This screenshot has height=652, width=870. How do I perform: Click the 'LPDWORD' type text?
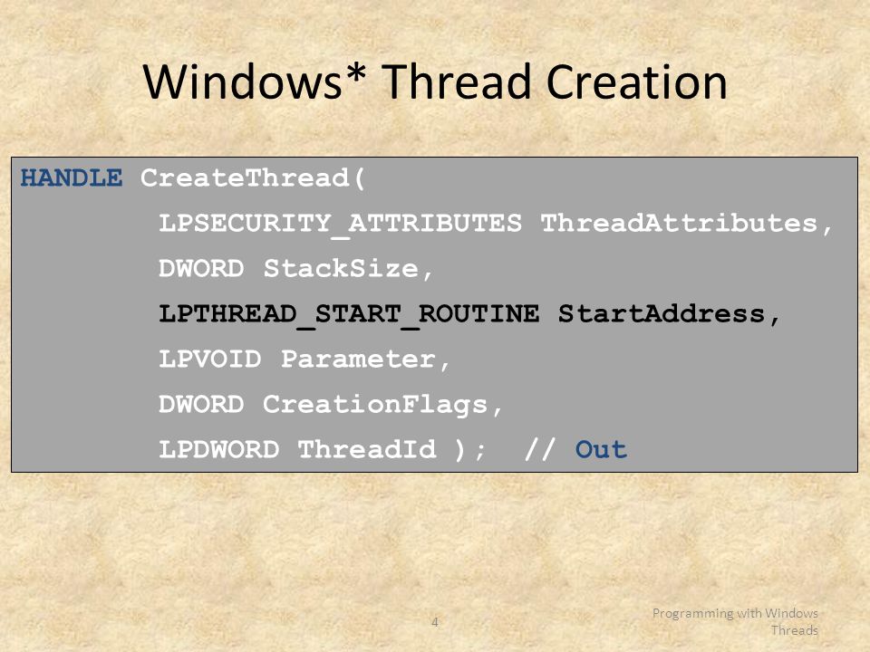coord(218,450)
